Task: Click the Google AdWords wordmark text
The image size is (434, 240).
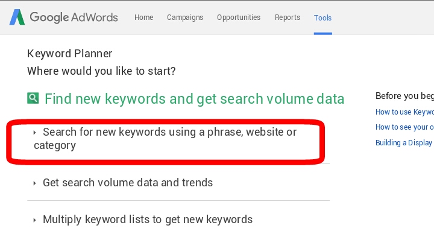Action: click(74, 17)
